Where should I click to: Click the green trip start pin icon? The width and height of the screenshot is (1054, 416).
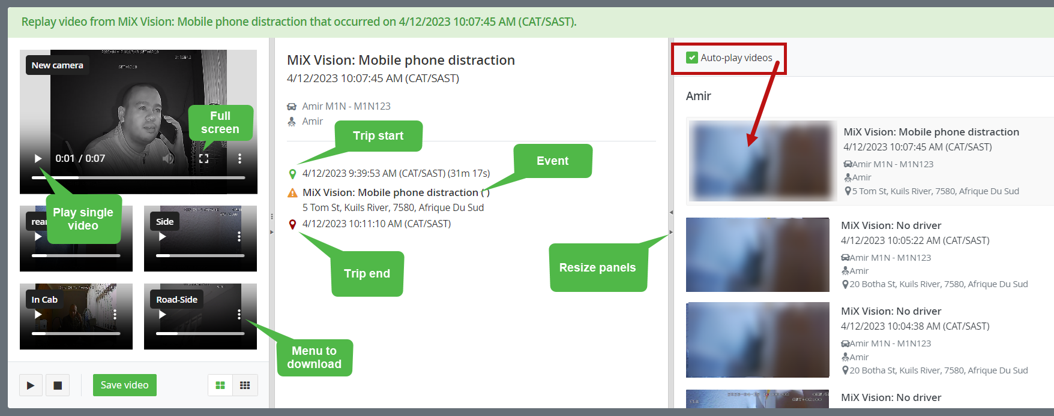coord(292,174)
